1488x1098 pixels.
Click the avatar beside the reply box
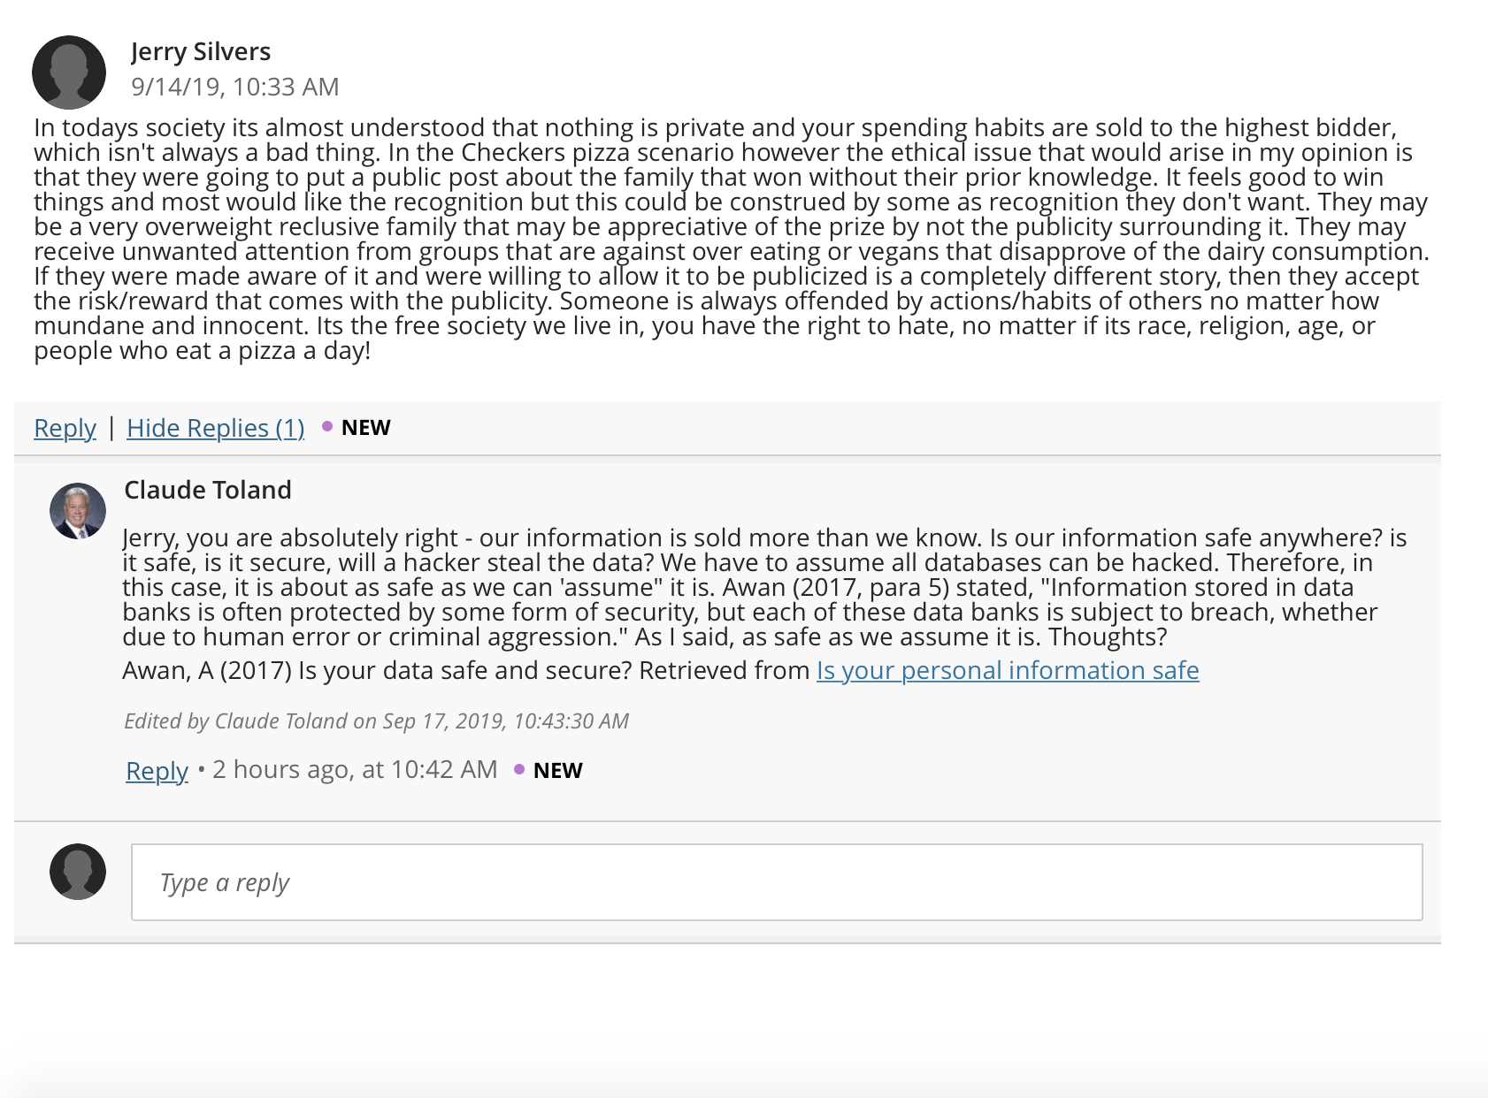(78, 872)
